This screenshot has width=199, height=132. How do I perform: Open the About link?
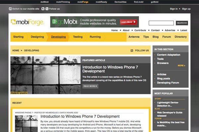click(126, 30)
